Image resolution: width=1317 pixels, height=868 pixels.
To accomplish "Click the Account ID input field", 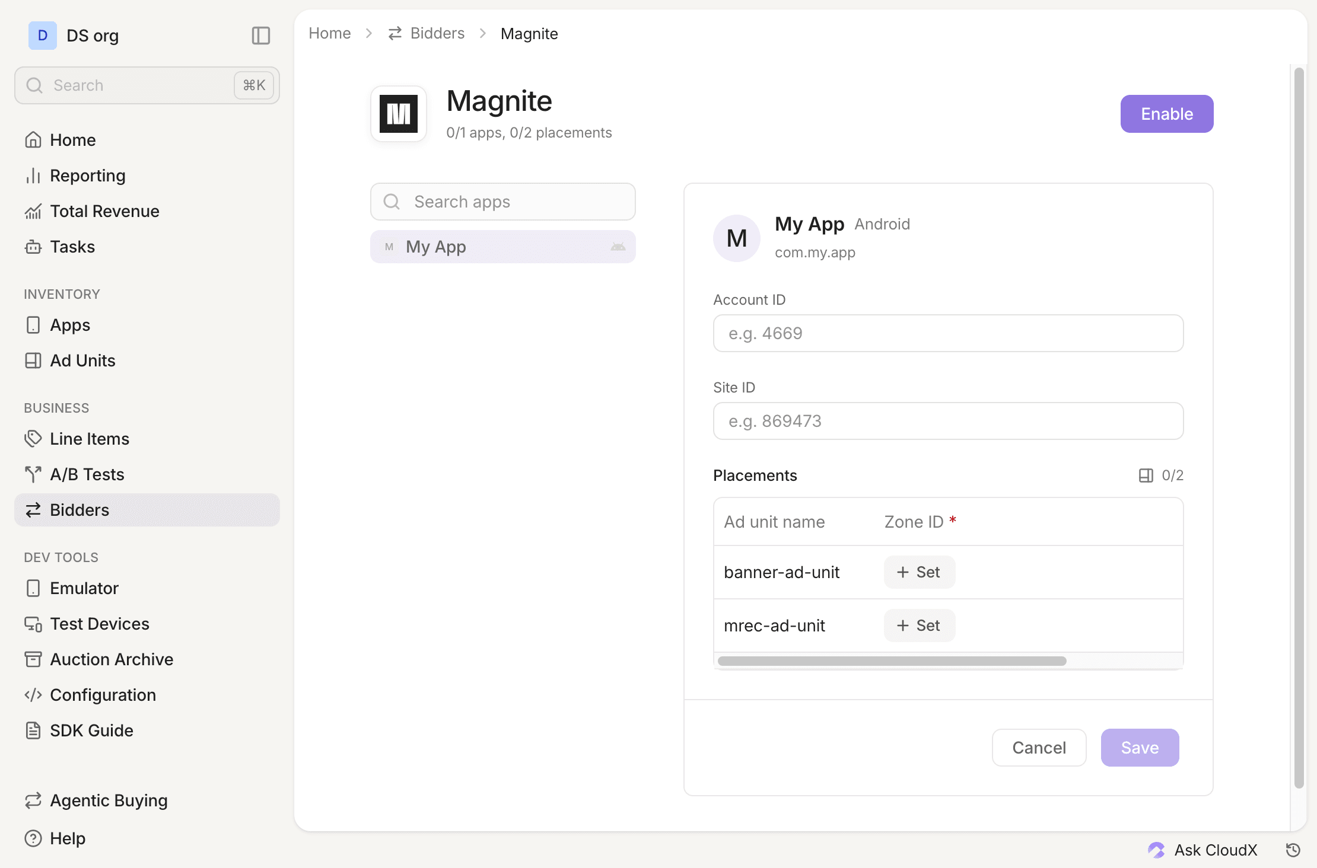I will click(949, 333).
